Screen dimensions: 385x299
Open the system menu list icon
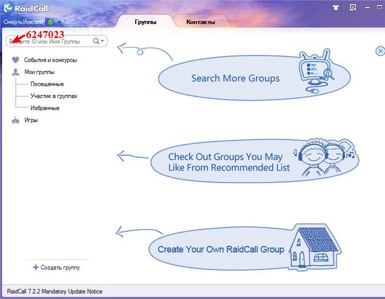(353, 8)
